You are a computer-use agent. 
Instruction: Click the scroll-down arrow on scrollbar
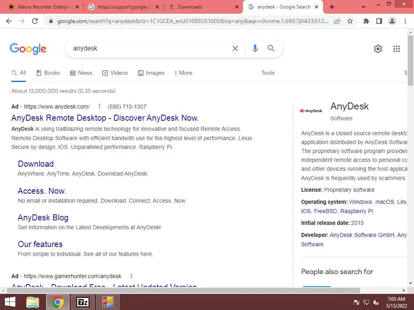(x=410, y=284)
